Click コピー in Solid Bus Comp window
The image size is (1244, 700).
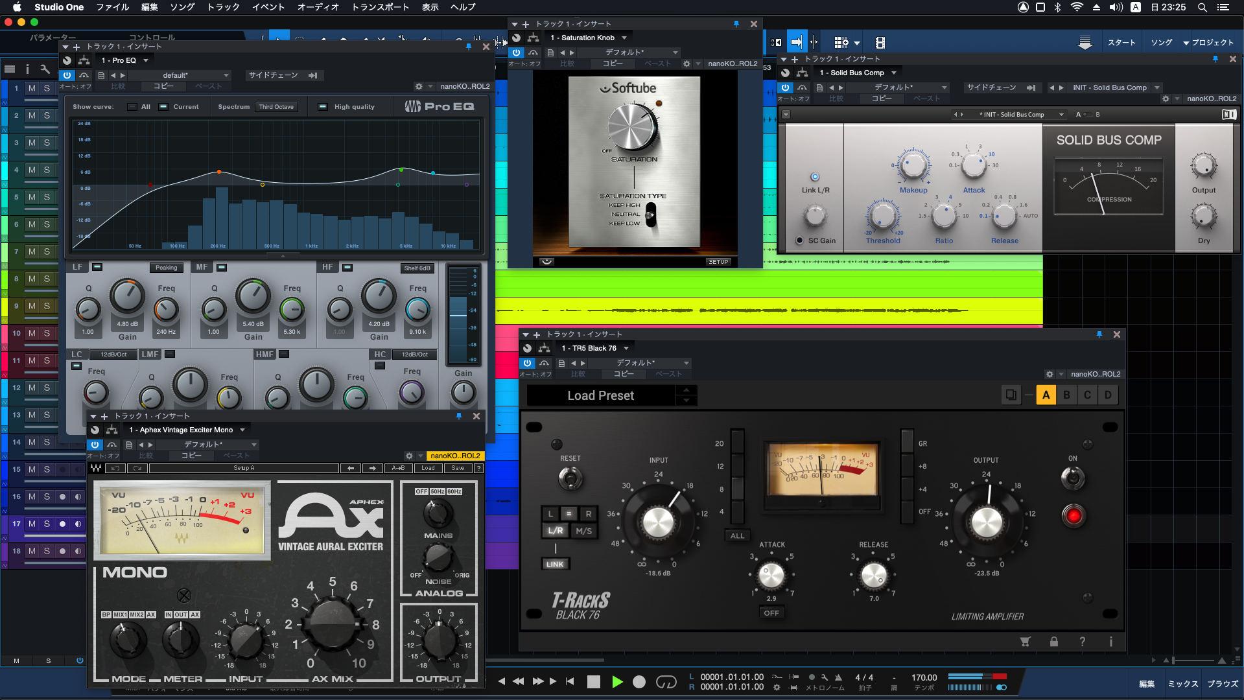point(882,99)
